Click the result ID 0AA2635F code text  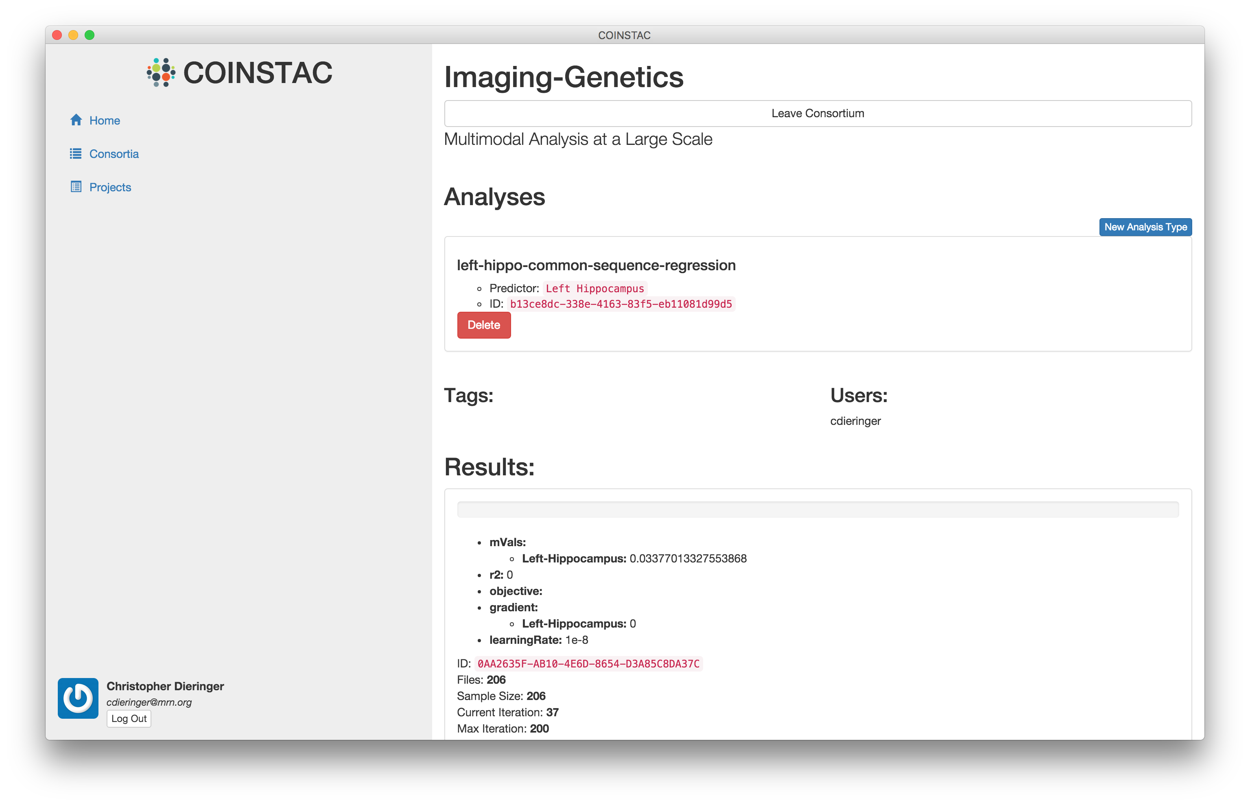tap(588, 664)
